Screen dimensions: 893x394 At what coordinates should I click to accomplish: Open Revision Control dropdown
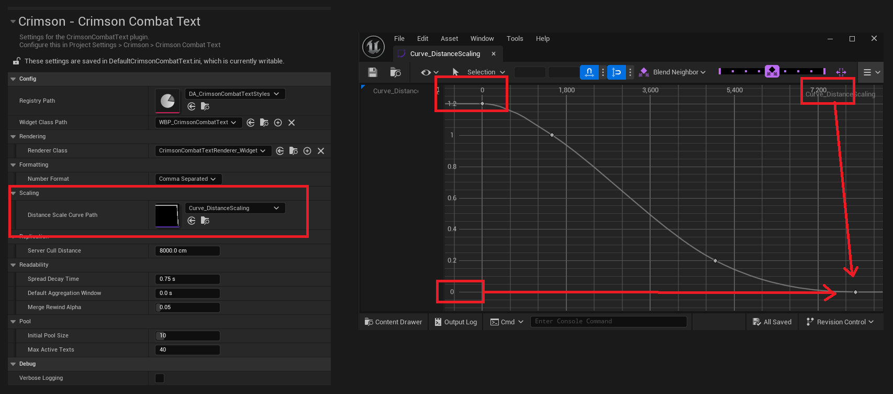pyautogui.click(x=840, y=322)
